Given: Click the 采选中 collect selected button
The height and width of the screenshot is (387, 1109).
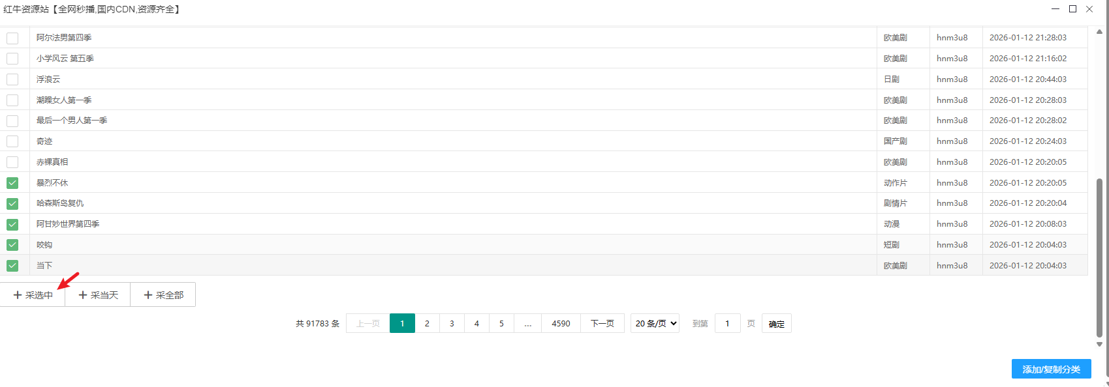Looking at the screenshot, I should point(33,295).
